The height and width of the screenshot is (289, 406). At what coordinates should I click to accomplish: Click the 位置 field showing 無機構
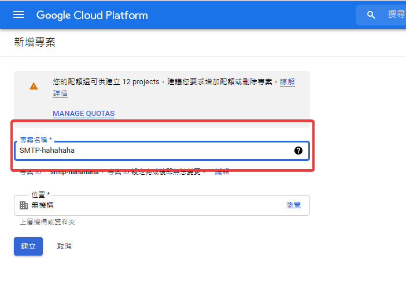pyautogui.click(x=162, y=205)
